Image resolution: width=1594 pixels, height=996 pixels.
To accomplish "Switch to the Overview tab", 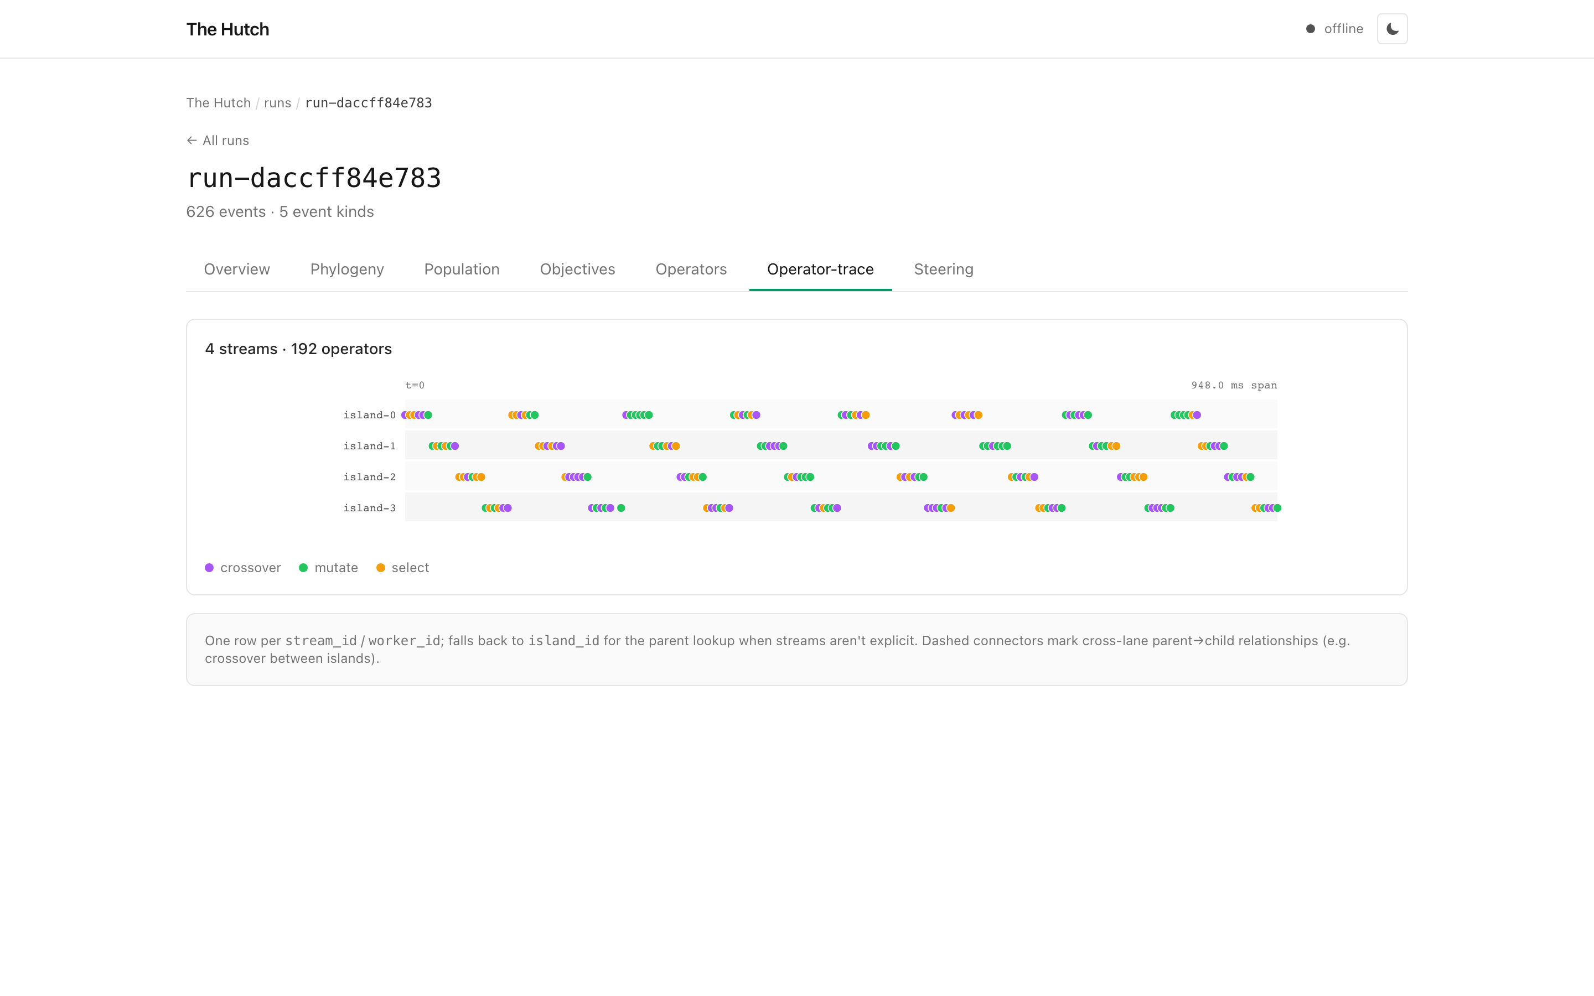I will click(237, 269).
